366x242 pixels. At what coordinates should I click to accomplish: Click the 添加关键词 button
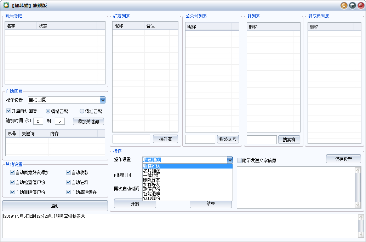[88, 121]
